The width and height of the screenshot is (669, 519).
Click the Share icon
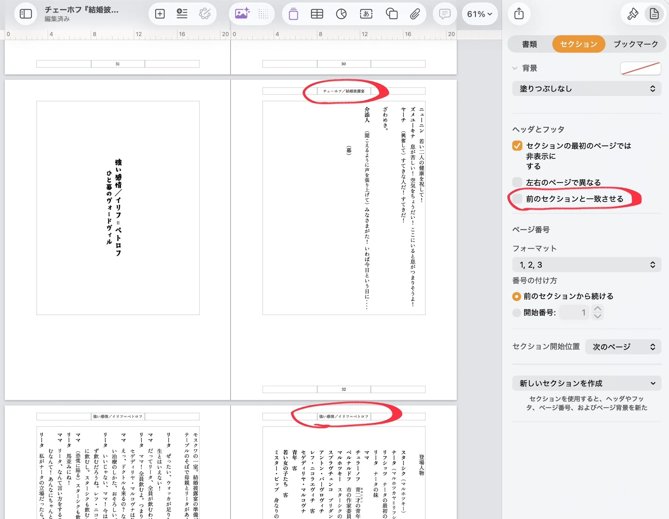(519, 13)
